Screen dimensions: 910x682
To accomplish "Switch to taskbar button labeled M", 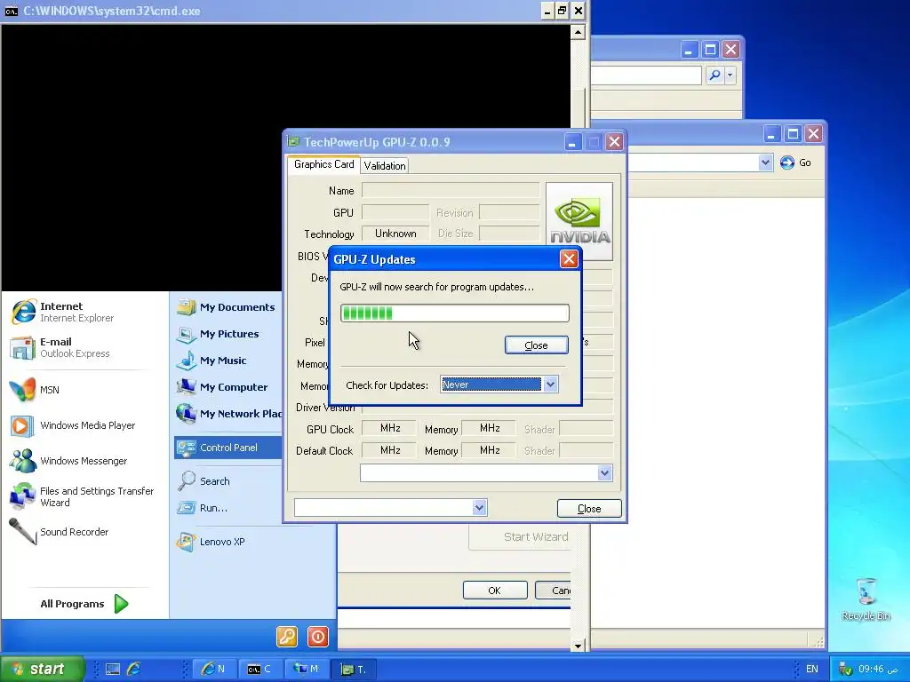I will click(x=308, y=669).
